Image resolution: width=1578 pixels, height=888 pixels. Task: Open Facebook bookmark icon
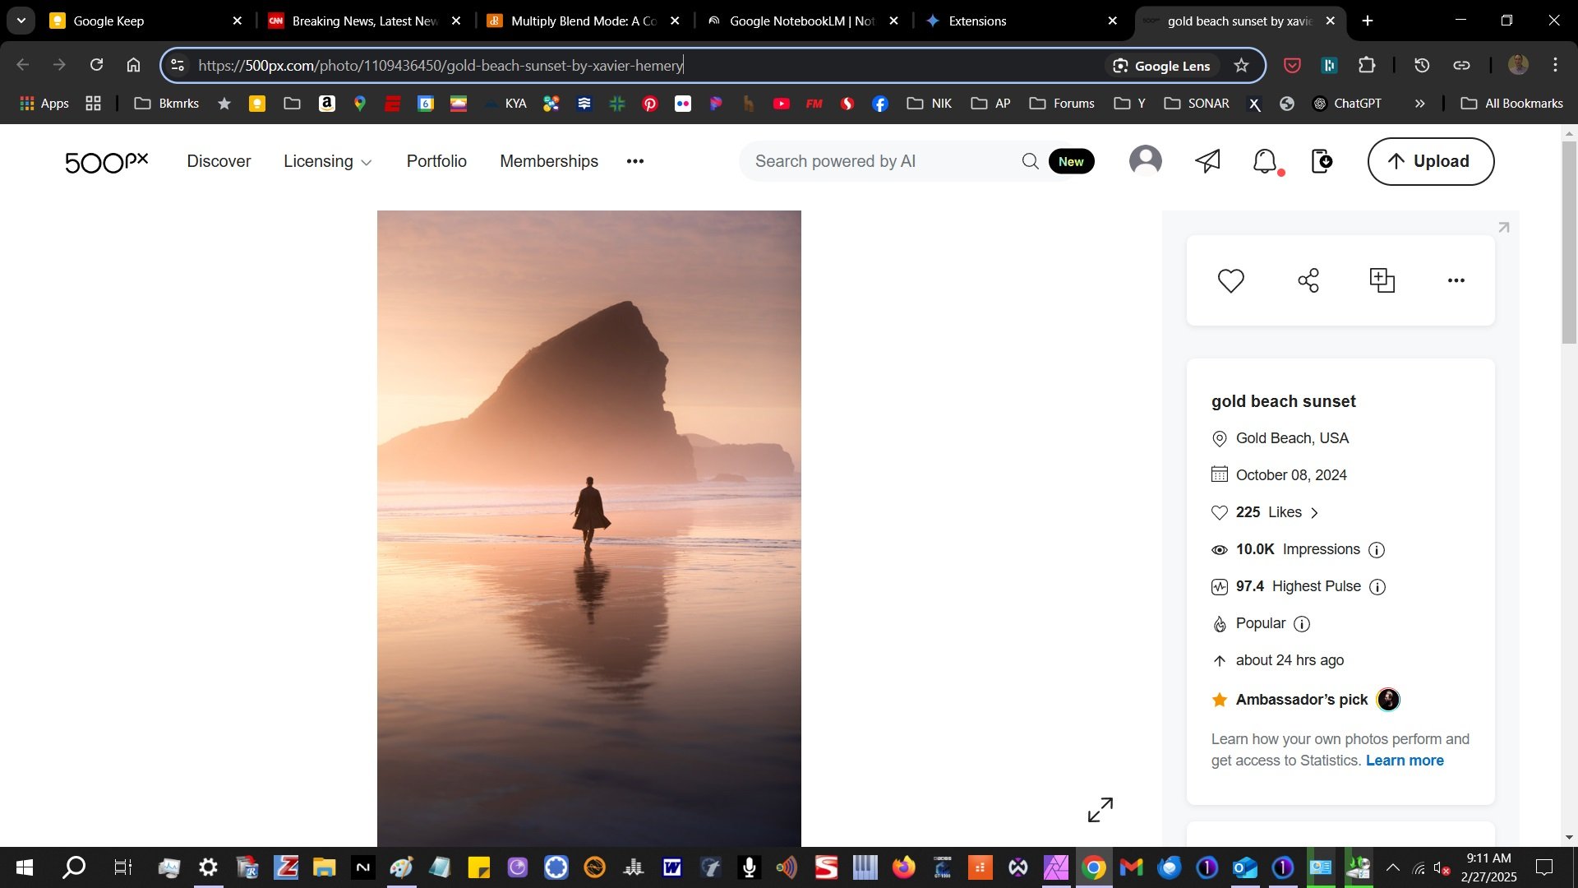(880, 104)
